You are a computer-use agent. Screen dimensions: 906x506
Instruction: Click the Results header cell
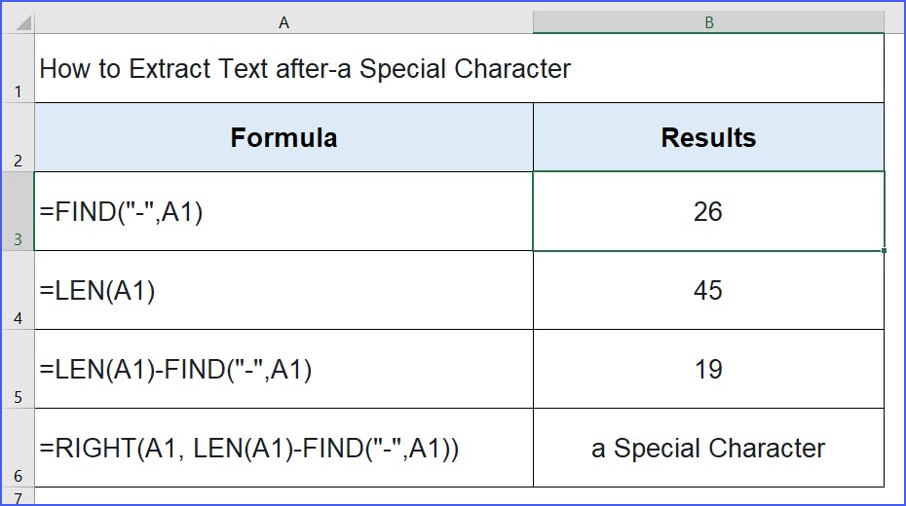[x=708, y=137]
